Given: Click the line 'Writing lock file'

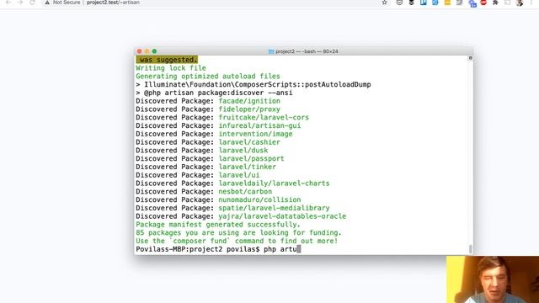Looking at the screenshot, I should [171, 68].
